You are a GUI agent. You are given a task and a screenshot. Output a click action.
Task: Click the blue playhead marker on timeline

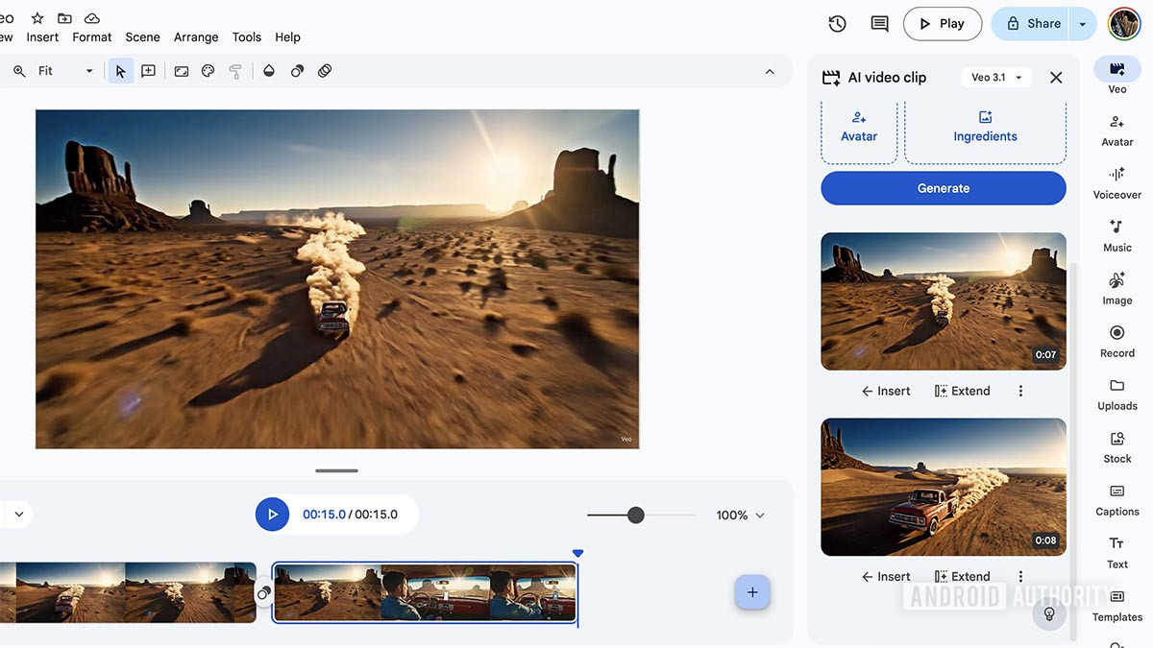point(577,553)
